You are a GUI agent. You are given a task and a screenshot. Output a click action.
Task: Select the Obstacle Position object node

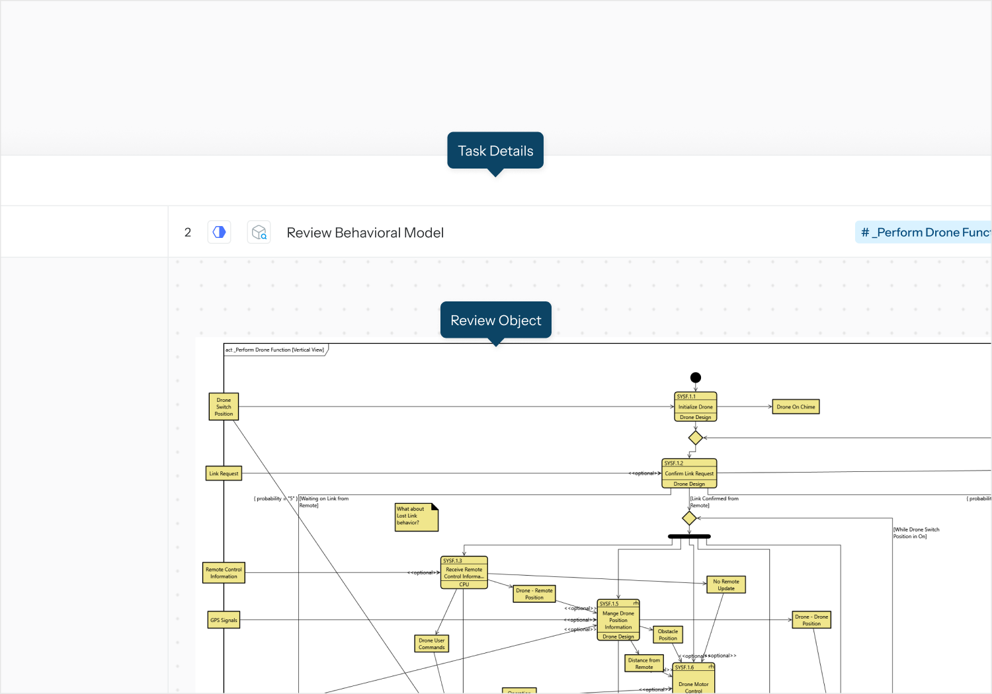pos(667,635)
